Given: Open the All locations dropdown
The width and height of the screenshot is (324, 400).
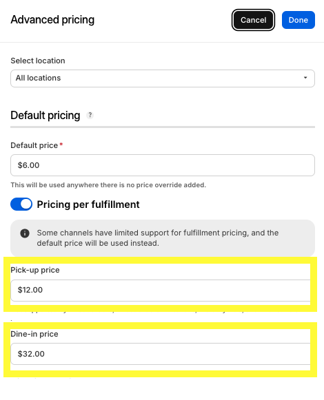Looking at the screenshot, I should 163,78.
